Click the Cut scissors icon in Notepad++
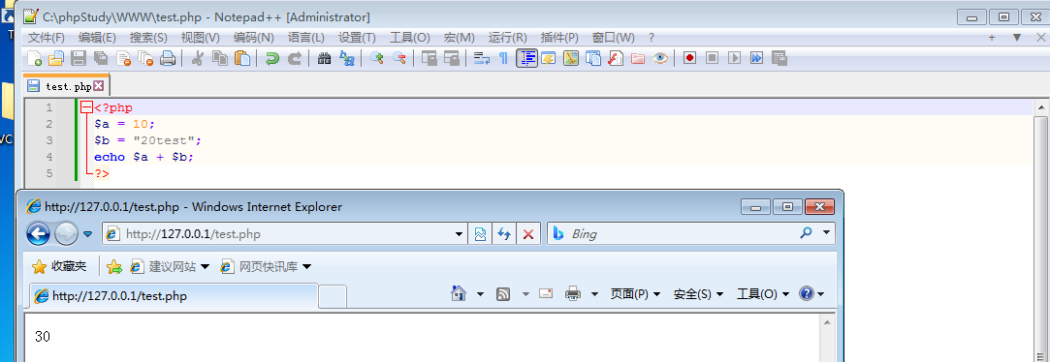This screenshot has height=362, width=1050. [197, 58]
